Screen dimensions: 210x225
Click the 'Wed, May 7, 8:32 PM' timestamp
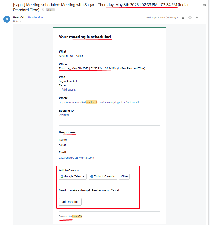tap(162, 17)
